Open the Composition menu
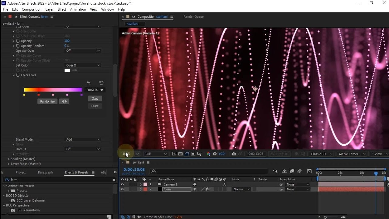This screenshot has height=219, width=389. [32, 9]
